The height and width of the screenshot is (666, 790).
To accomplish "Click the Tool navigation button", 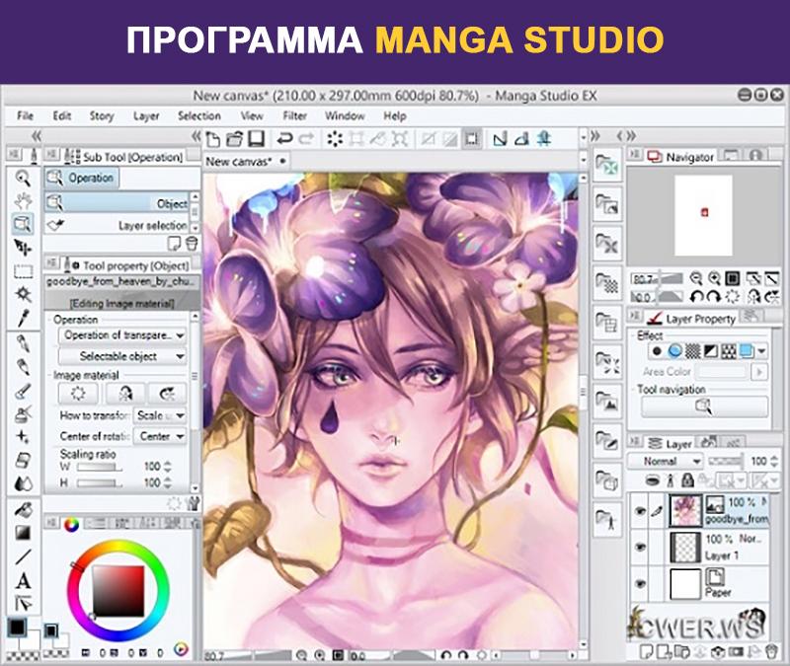I will [704, 407].
